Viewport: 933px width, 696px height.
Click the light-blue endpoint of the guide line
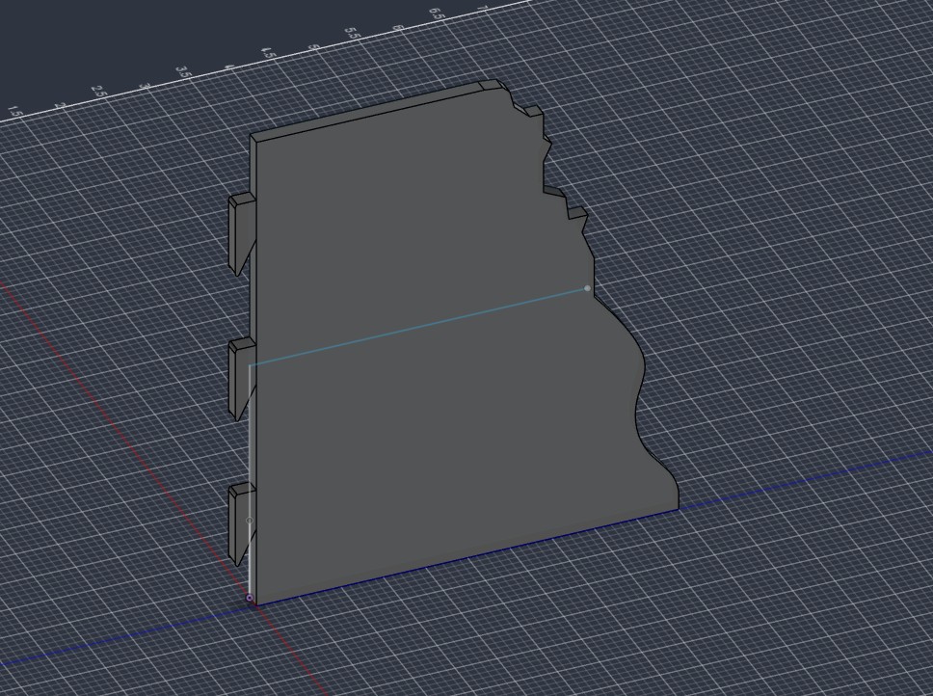587,288
